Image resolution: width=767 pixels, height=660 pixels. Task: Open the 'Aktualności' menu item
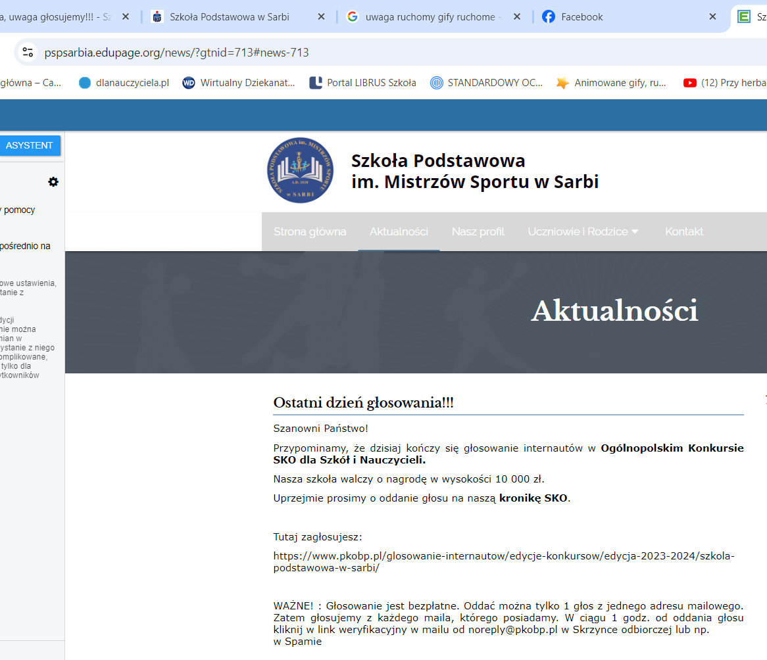(x=399, y=231)
